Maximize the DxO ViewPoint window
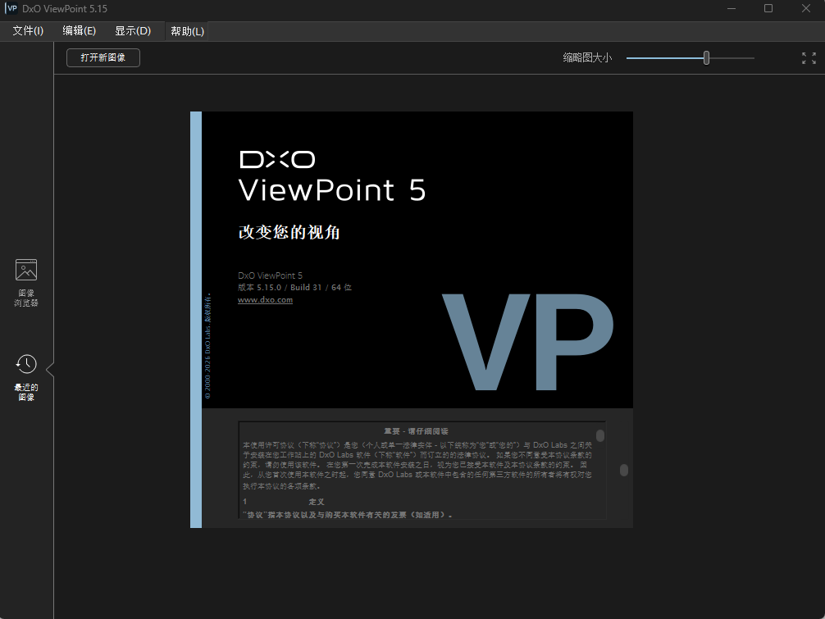Image resolution: width=825 pixels, height=619 pixels. [768, 8]
